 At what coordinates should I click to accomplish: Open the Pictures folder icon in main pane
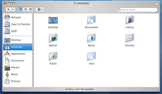130,38
